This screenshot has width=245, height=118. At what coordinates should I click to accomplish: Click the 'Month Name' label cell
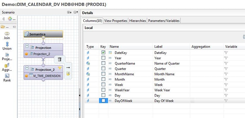click(x=165, y=74)
